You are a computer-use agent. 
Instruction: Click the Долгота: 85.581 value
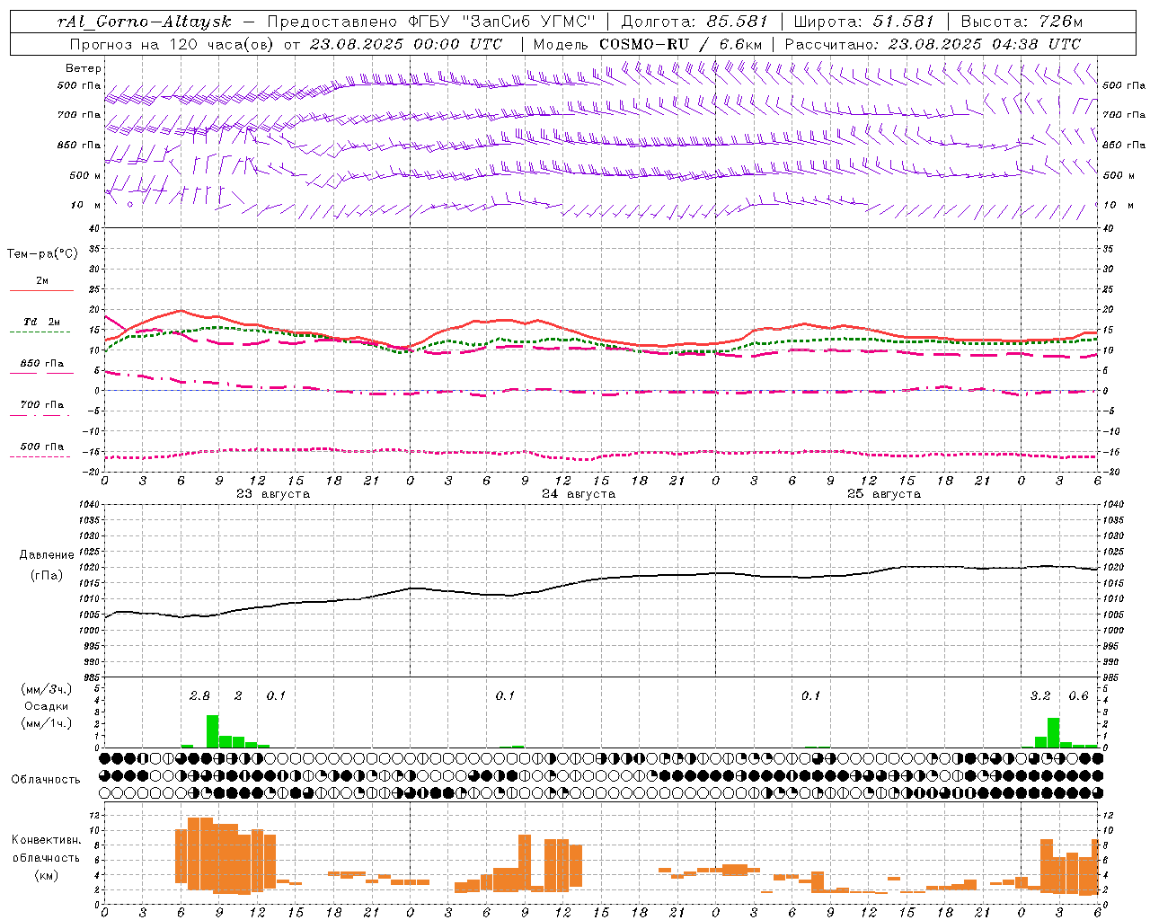(x=696, y=22)
